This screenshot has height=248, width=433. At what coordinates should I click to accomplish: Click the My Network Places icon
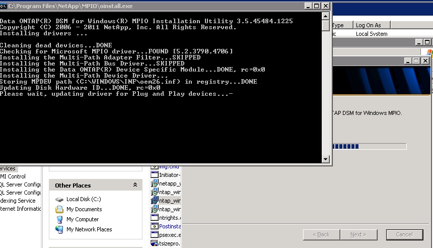59,229
